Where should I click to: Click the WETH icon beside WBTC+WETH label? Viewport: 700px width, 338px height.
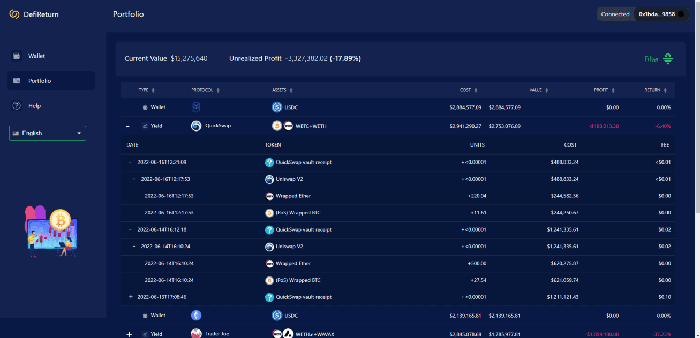coord(288,126)
